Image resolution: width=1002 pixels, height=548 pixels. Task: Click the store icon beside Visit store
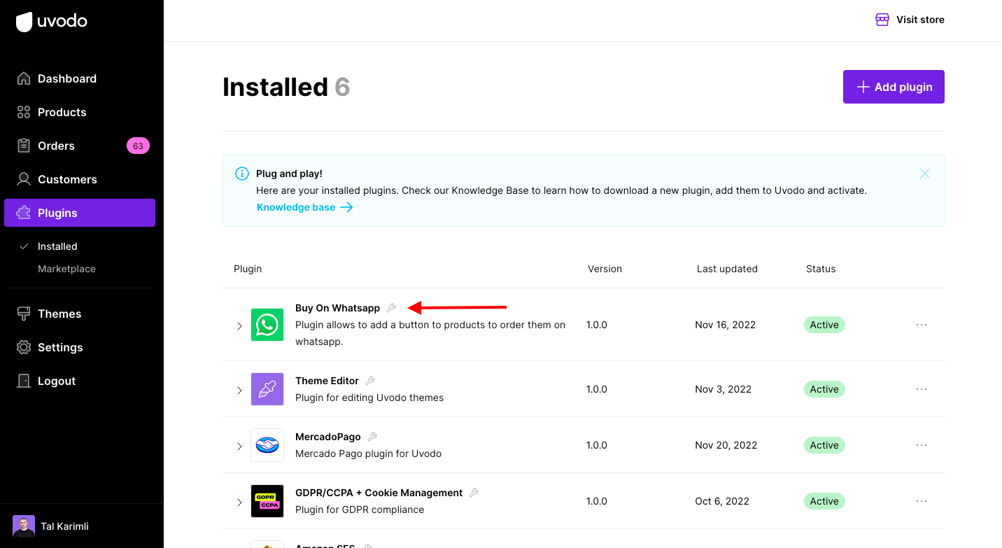click(882, 20)
